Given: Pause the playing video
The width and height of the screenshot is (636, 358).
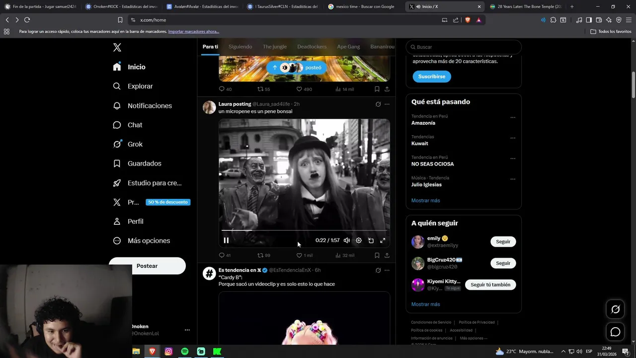Looking at the screenshot, I should click(226, 240).
